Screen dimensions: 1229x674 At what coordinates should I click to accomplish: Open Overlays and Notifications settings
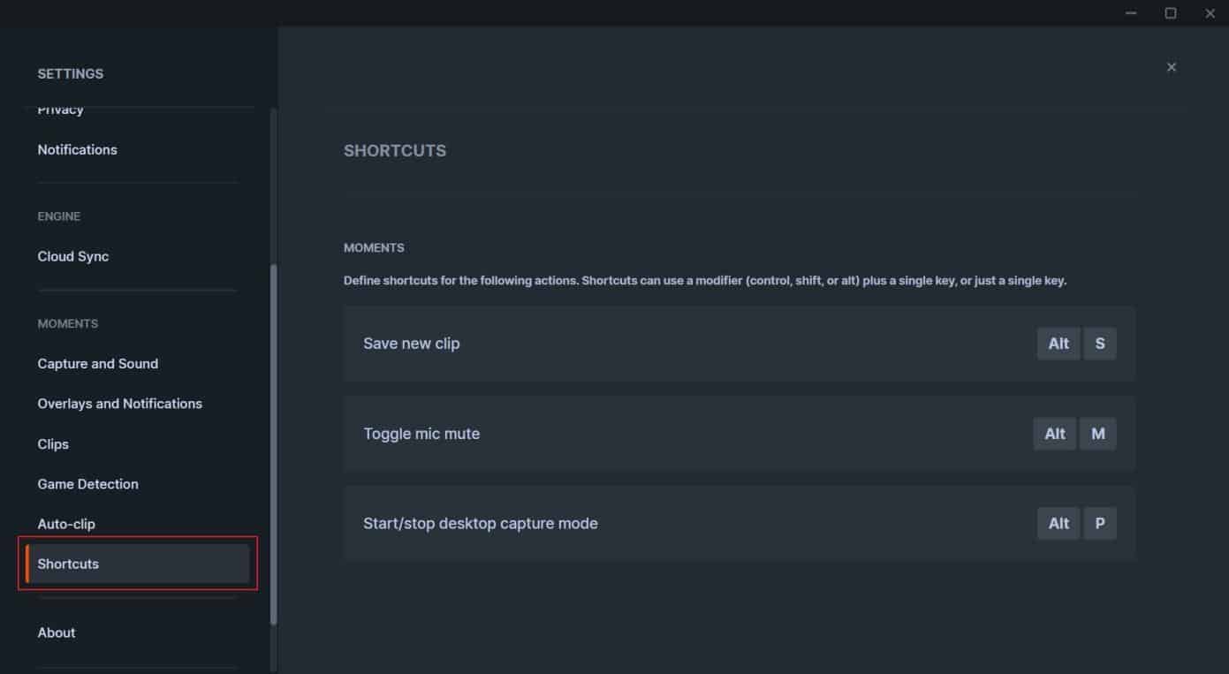pyautogui.click(x=119, y=403)
